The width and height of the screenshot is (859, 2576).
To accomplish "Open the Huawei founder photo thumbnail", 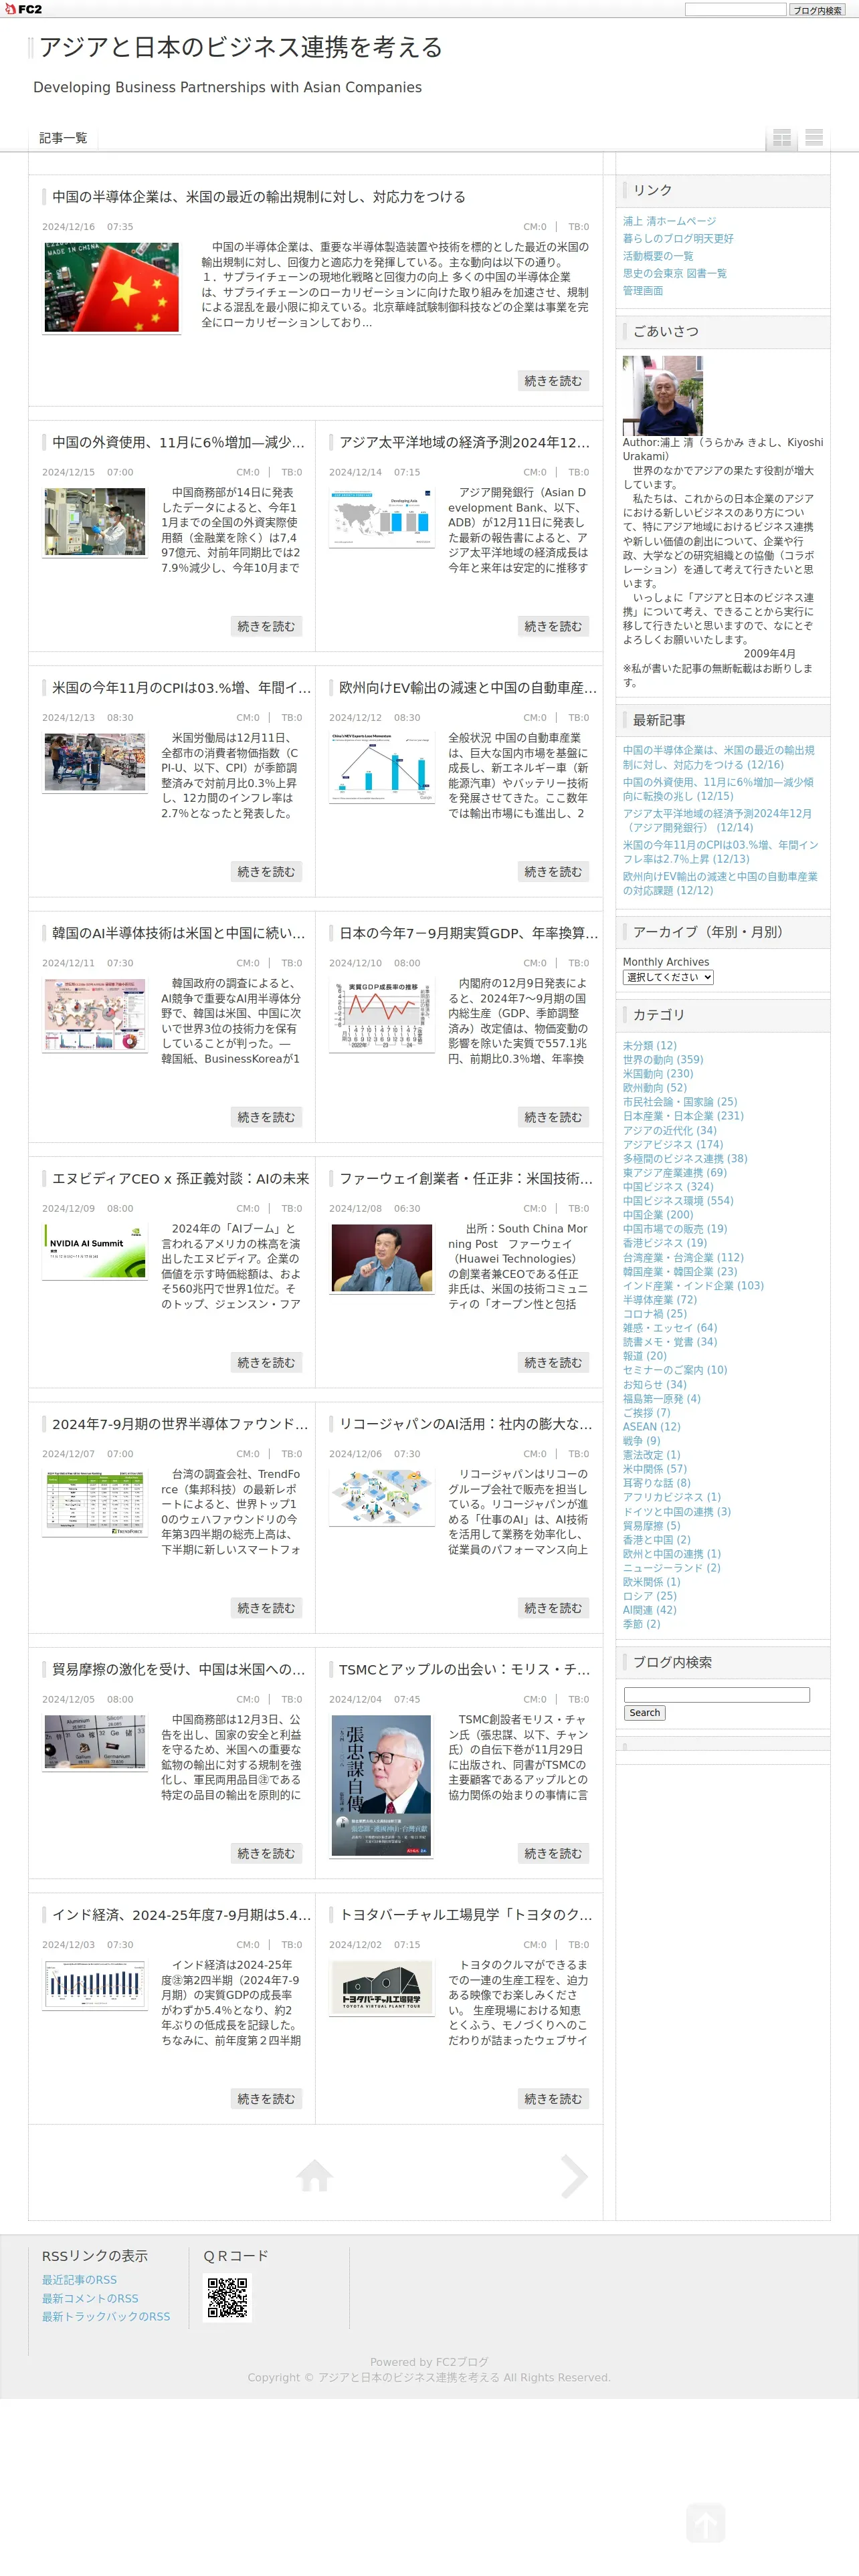I will pyautogui.click(x=382, y=1258).
